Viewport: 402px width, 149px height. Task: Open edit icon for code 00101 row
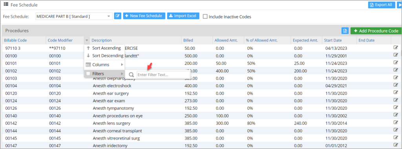tap(396, 62)
